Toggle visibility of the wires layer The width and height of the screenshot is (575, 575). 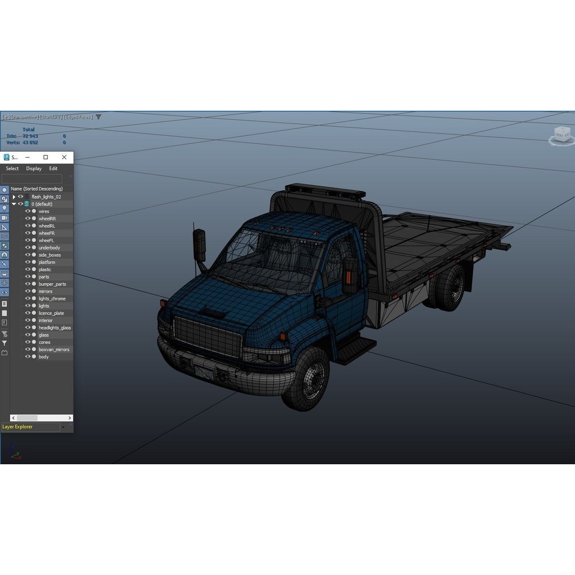(28, 211)
